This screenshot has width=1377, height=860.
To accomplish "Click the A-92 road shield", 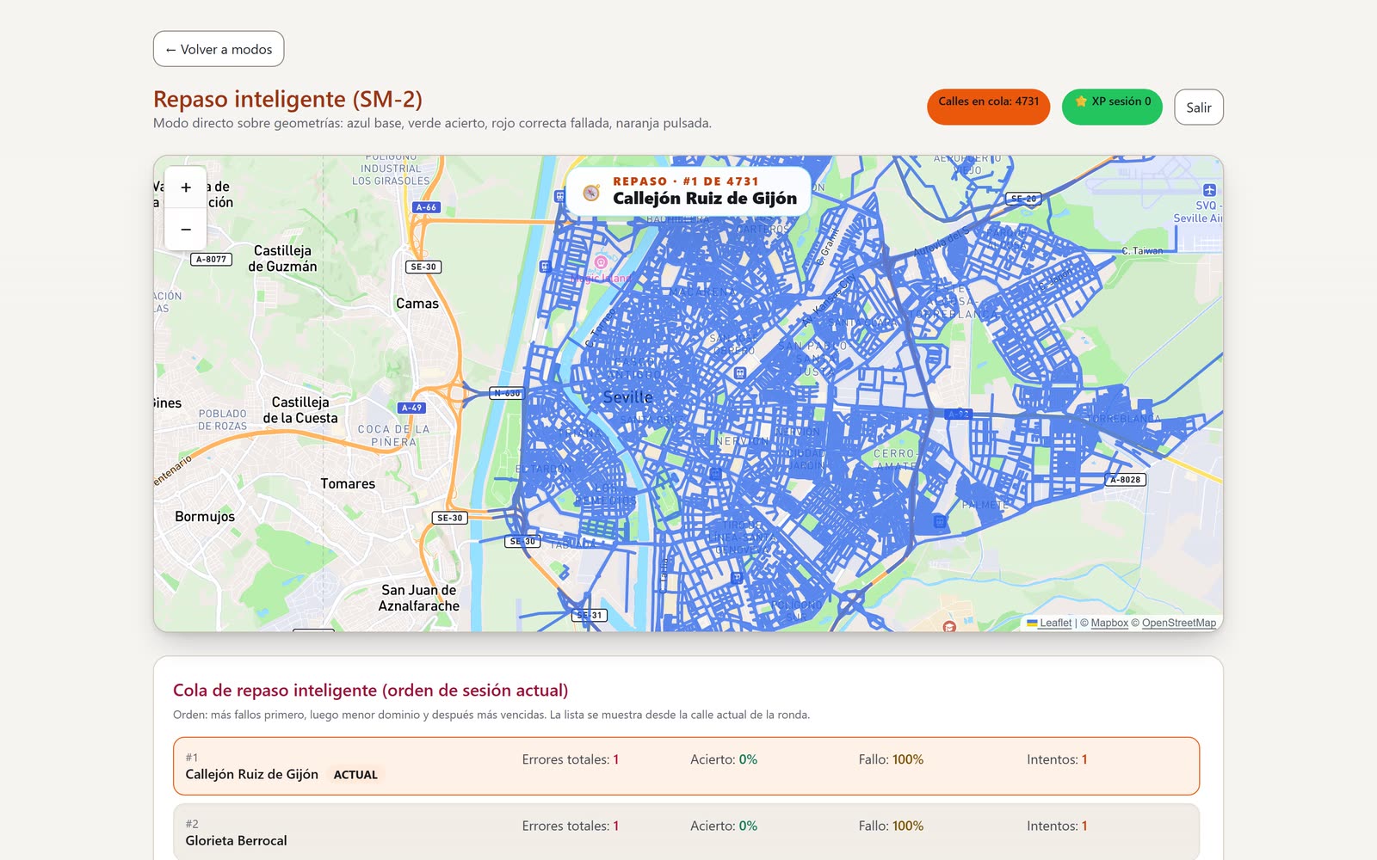I will pyautogui.click(x=958, y=415).
